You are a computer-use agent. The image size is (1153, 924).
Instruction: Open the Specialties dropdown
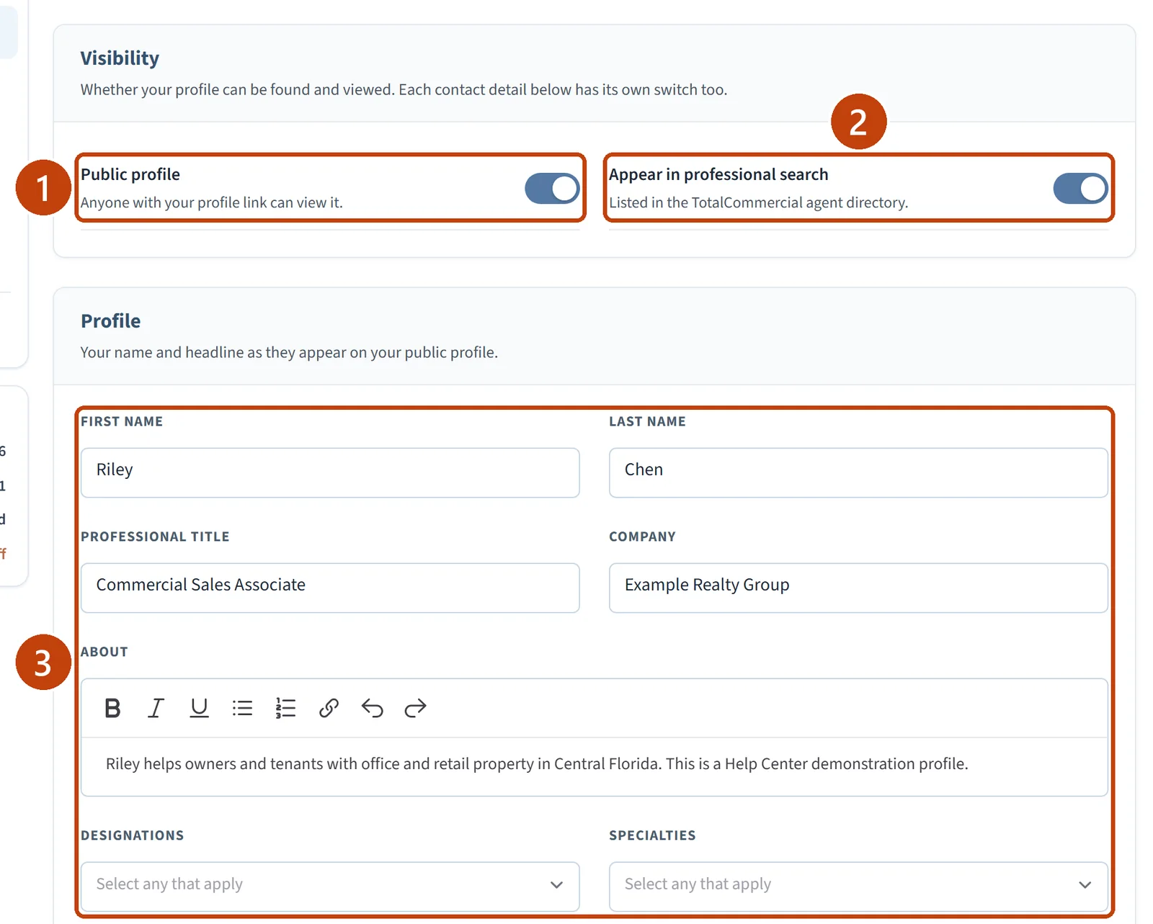coord(858,886)
